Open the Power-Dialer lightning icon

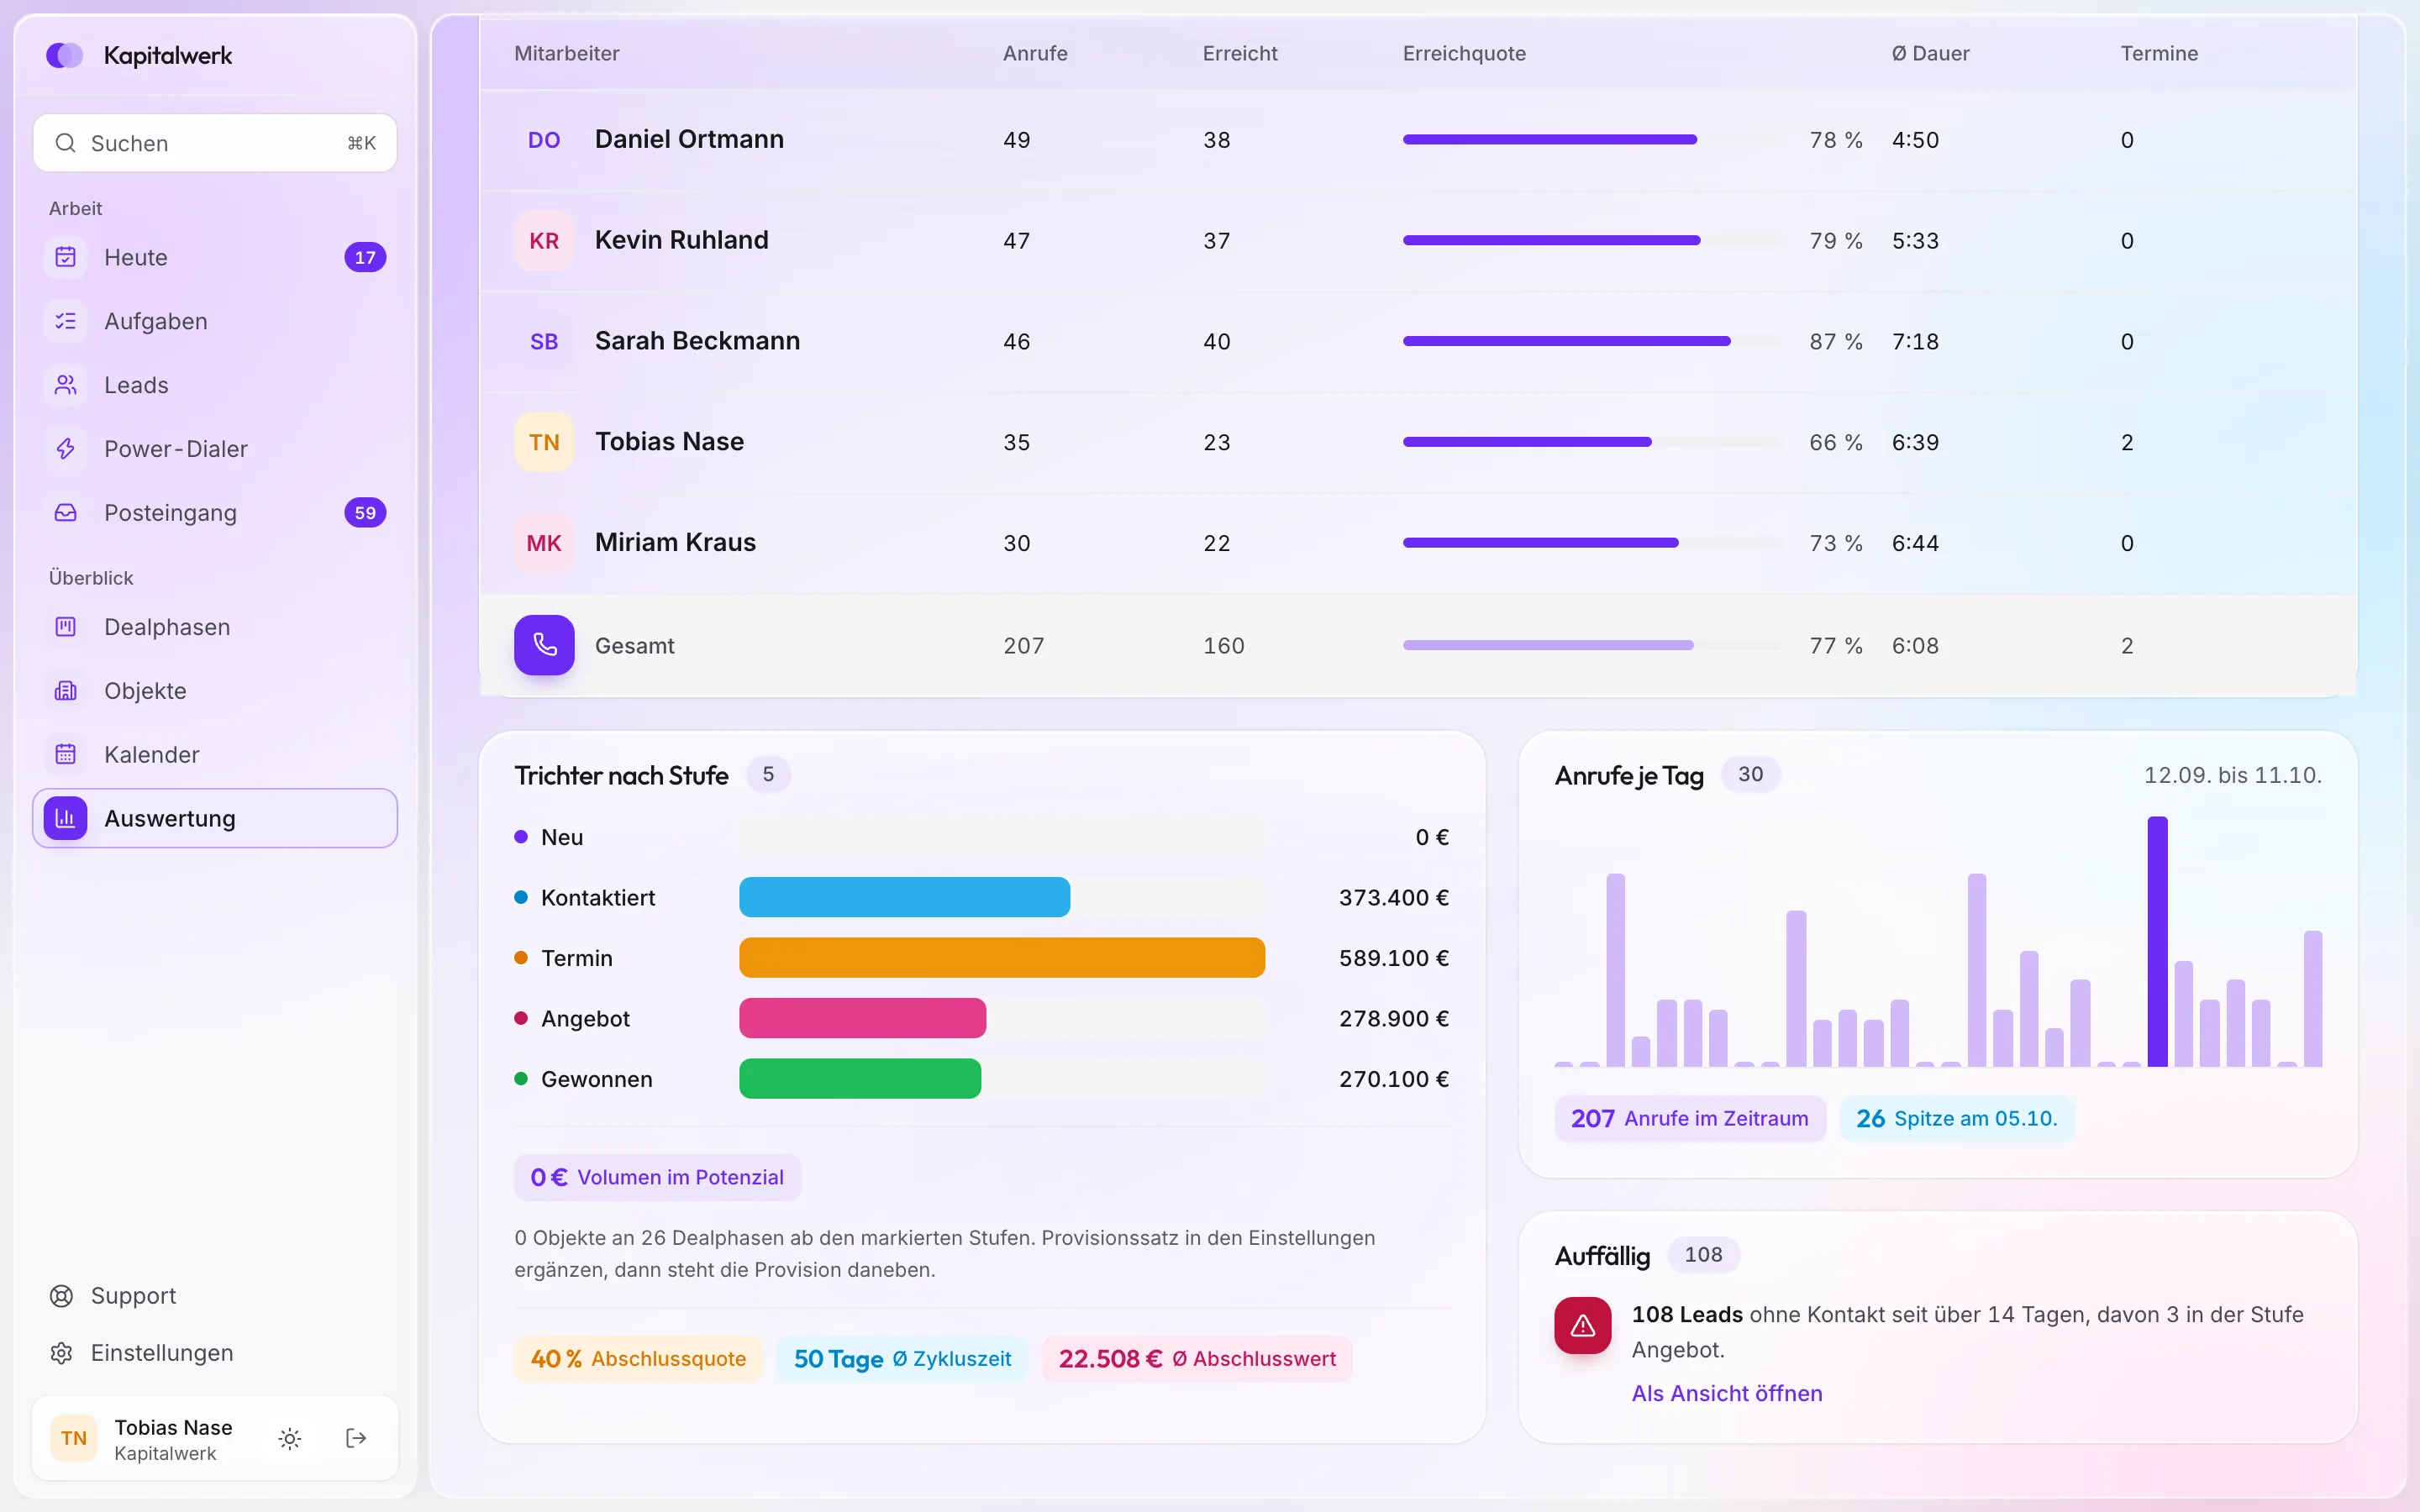(66, 449)
